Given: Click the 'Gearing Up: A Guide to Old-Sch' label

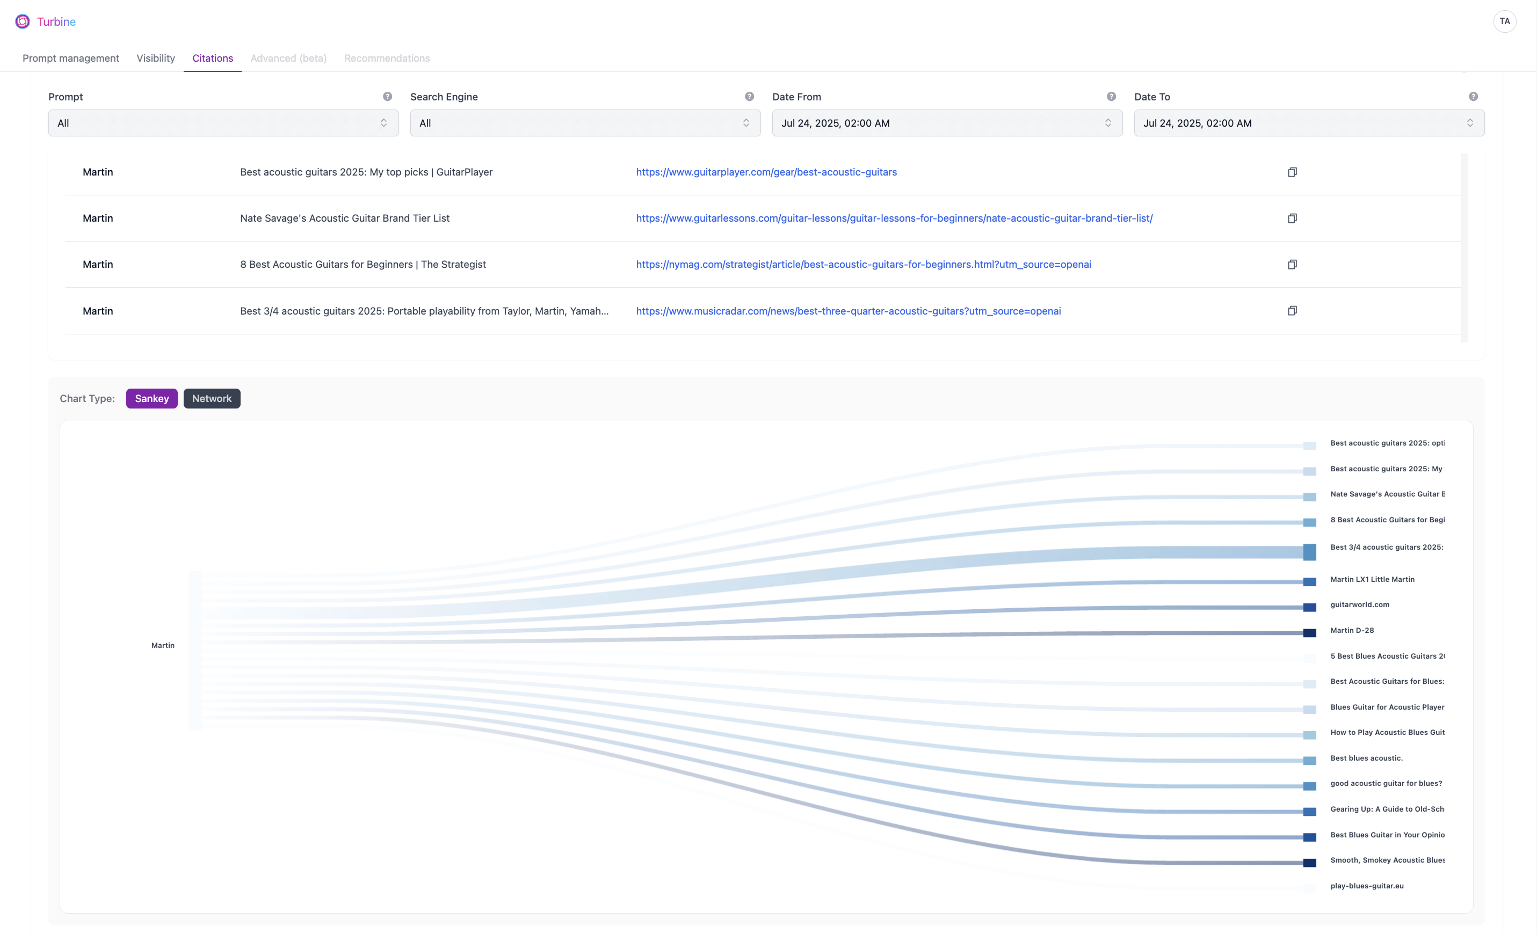Looking at the screenshot, I should pyautogui.click(x=1387, y=809).
